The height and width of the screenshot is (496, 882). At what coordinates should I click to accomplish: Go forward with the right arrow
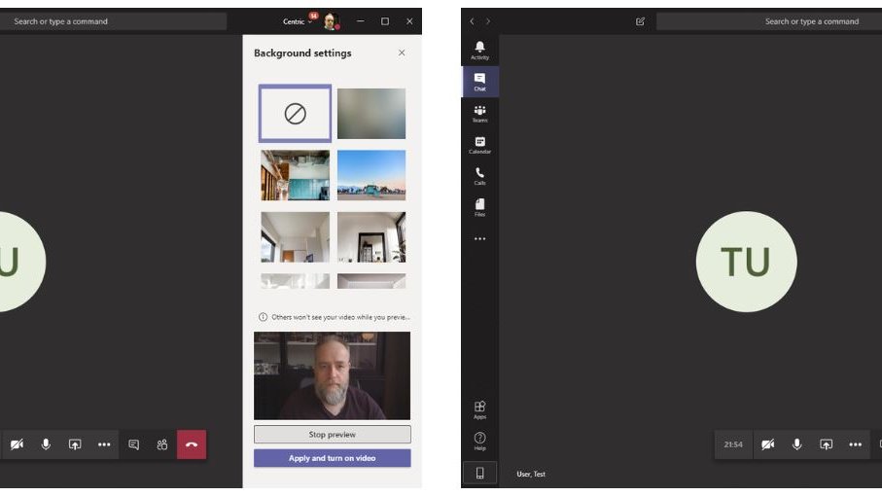pos(488,21)
